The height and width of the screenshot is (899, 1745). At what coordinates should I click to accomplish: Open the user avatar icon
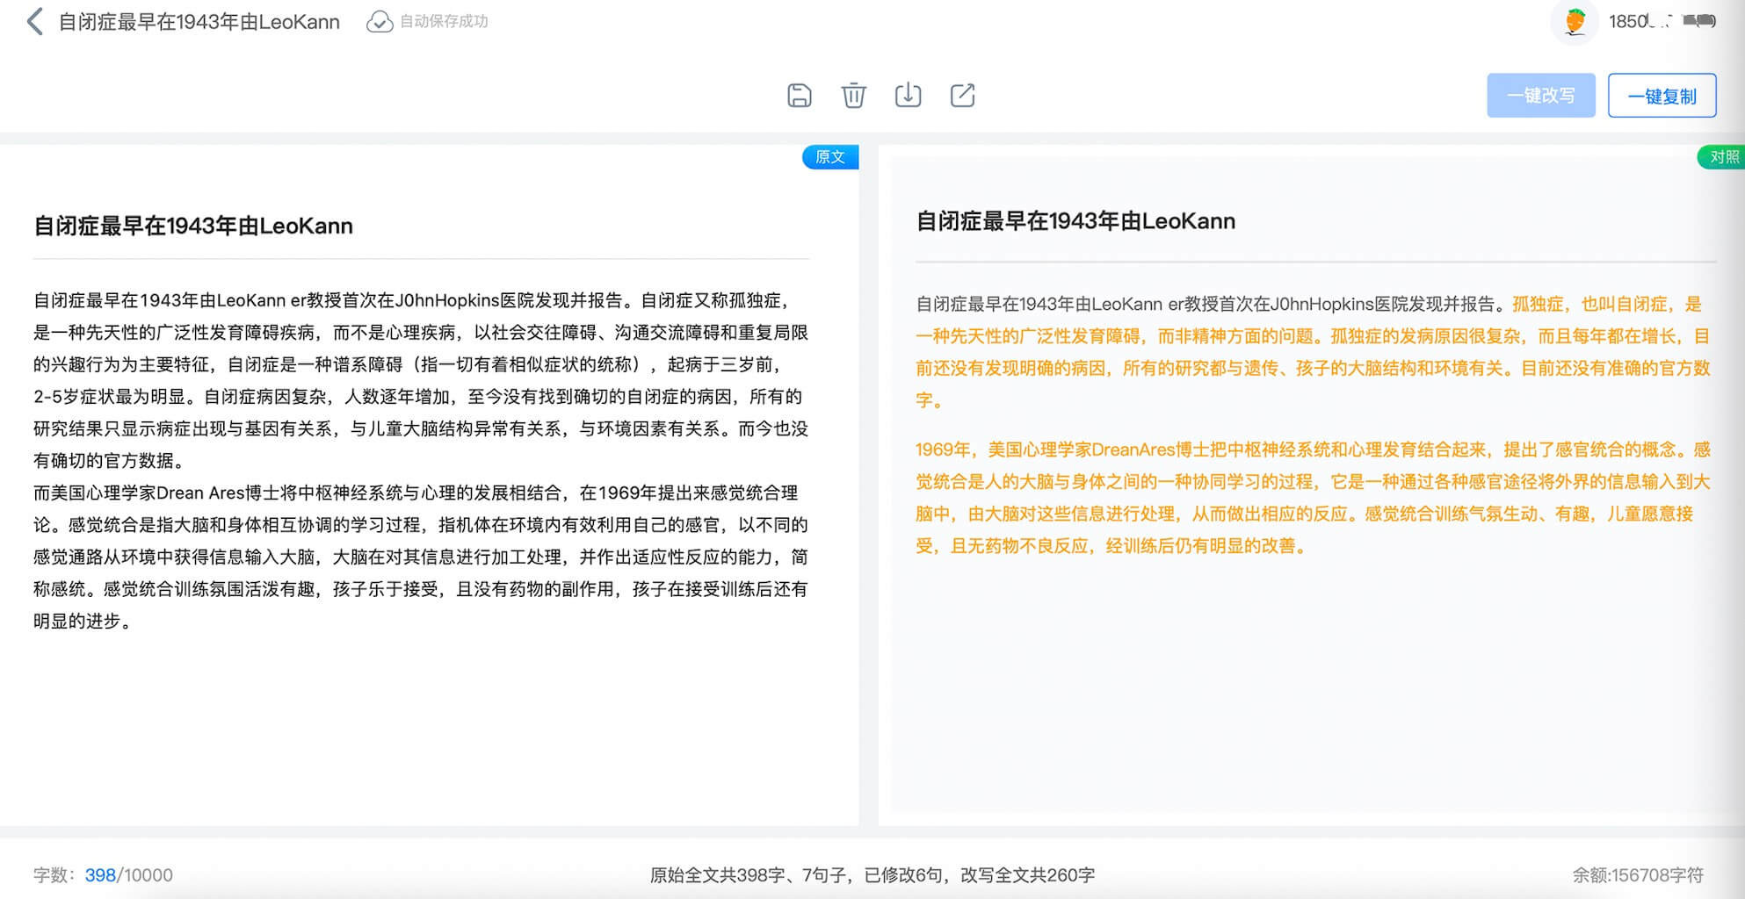click(1575, 22)
